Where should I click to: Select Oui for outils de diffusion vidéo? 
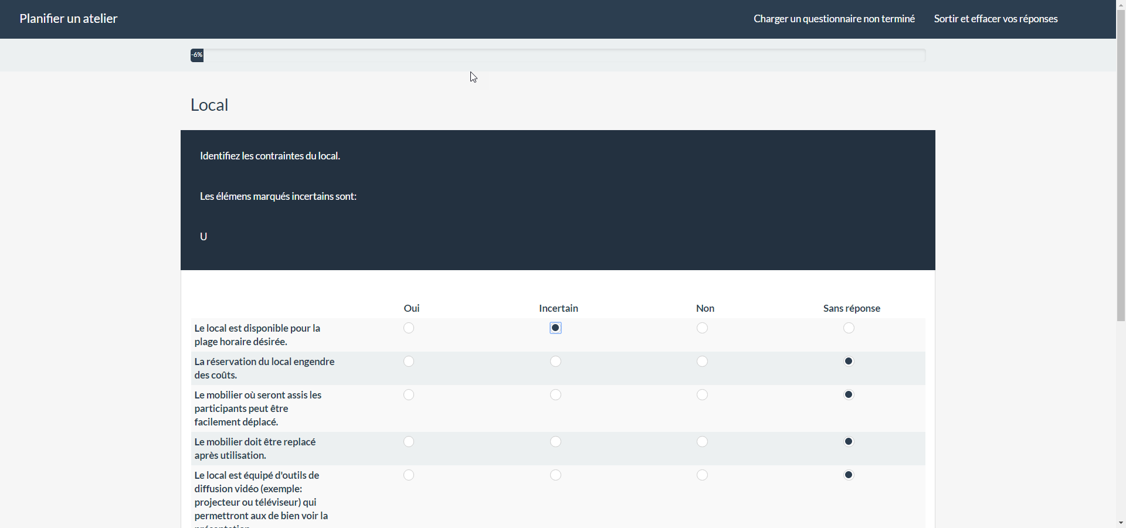pos(409,475)
